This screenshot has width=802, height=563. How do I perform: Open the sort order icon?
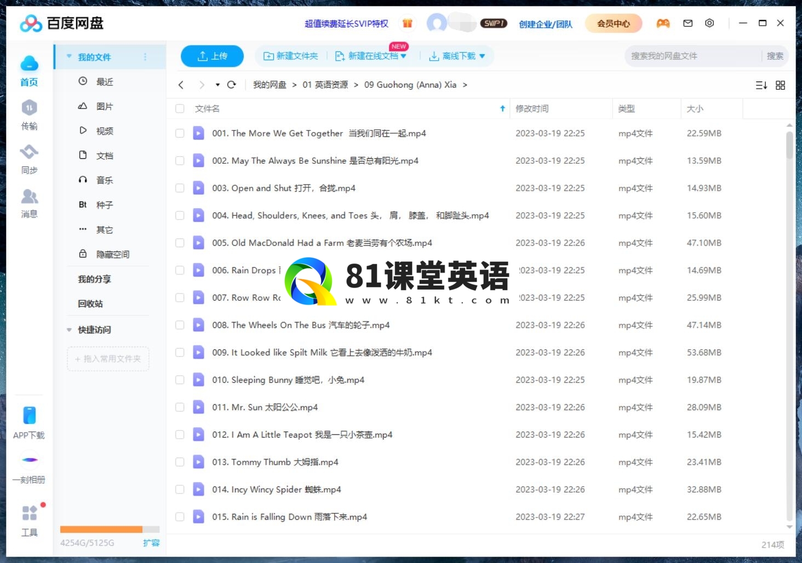pos(761,85)
